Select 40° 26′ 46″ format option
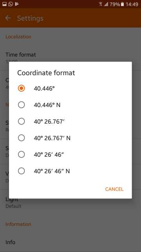141x252 pixels. click(x=21, y=154)
